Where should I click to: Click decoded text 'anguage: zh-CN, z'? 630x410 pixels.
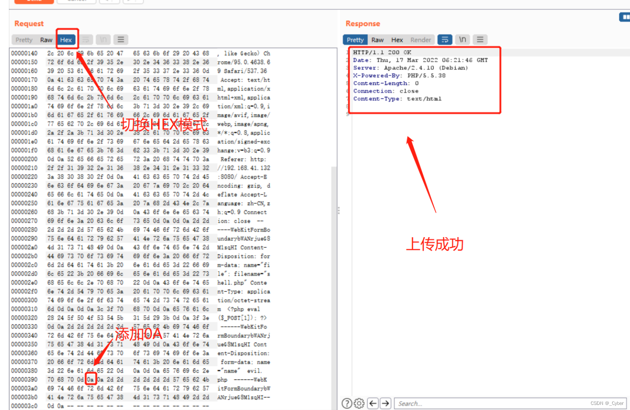[x=244, y=203]
